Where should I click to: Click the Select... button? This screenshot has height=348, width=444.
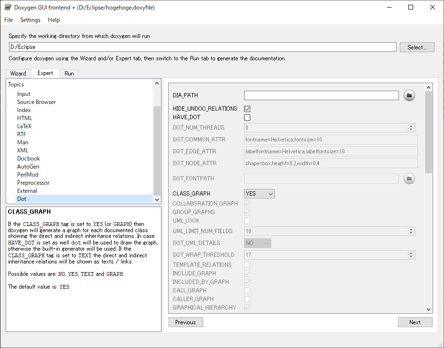pyautogui.click(x=417, y=47)
